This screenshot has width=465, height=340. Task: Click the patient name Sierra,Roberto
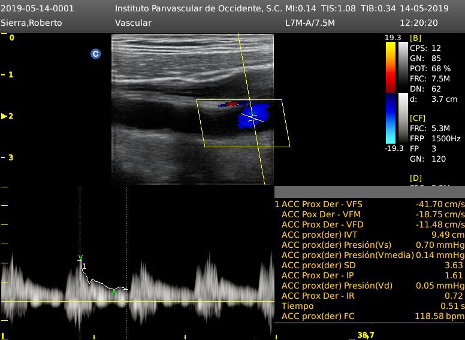pyautogui.click(x=31, y=23)
